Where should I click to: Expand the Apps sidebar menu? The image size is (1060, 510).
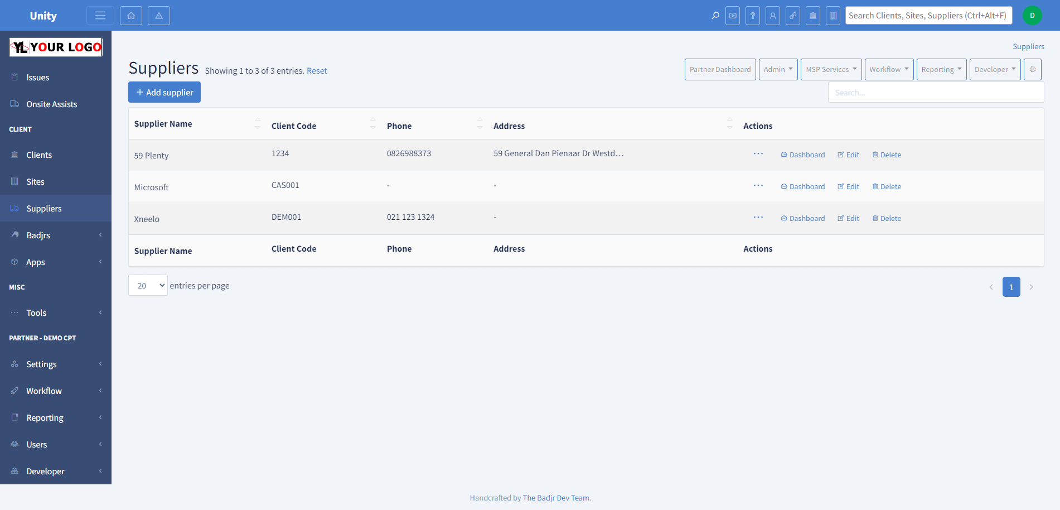(56, 262)
